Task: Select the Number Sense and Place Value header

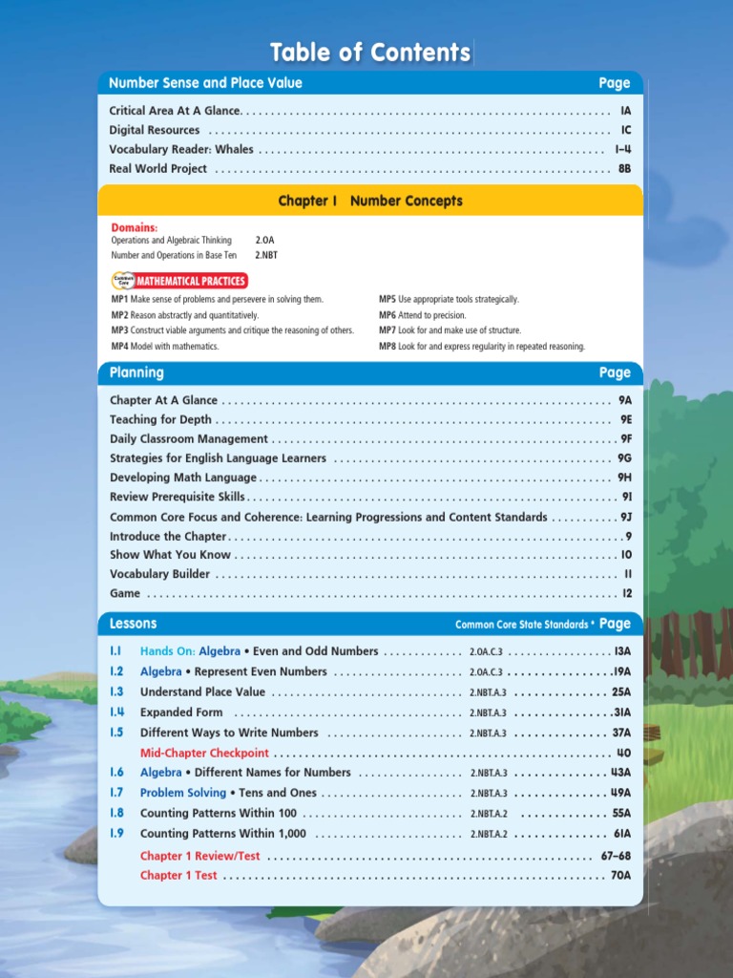Action: coord(370,83)
